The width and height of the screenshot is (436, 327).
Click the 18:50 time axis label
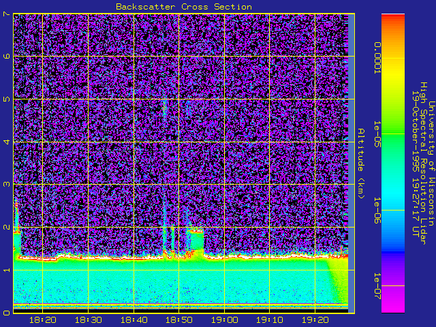178,320
